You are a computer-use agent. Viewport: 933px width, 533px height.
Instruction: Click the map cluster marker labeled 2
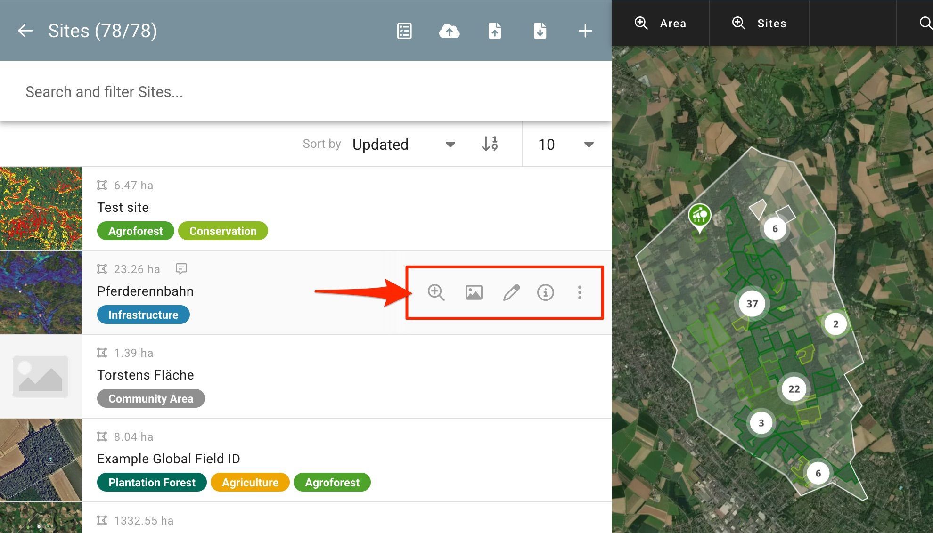tap(835, 324)
